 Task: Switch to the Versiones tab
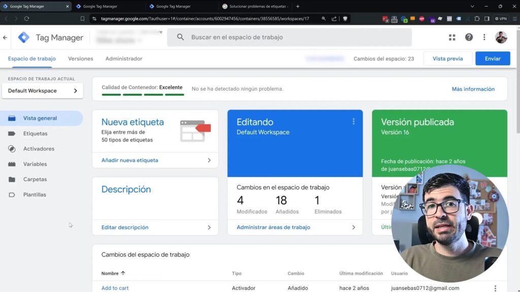[x=81, y=59]
